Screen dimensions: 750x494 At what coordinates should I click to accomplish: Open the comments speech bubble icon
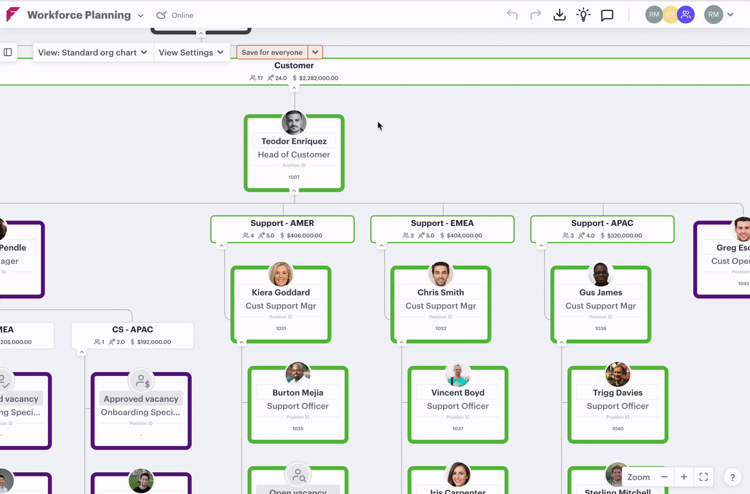pos(607,15)
